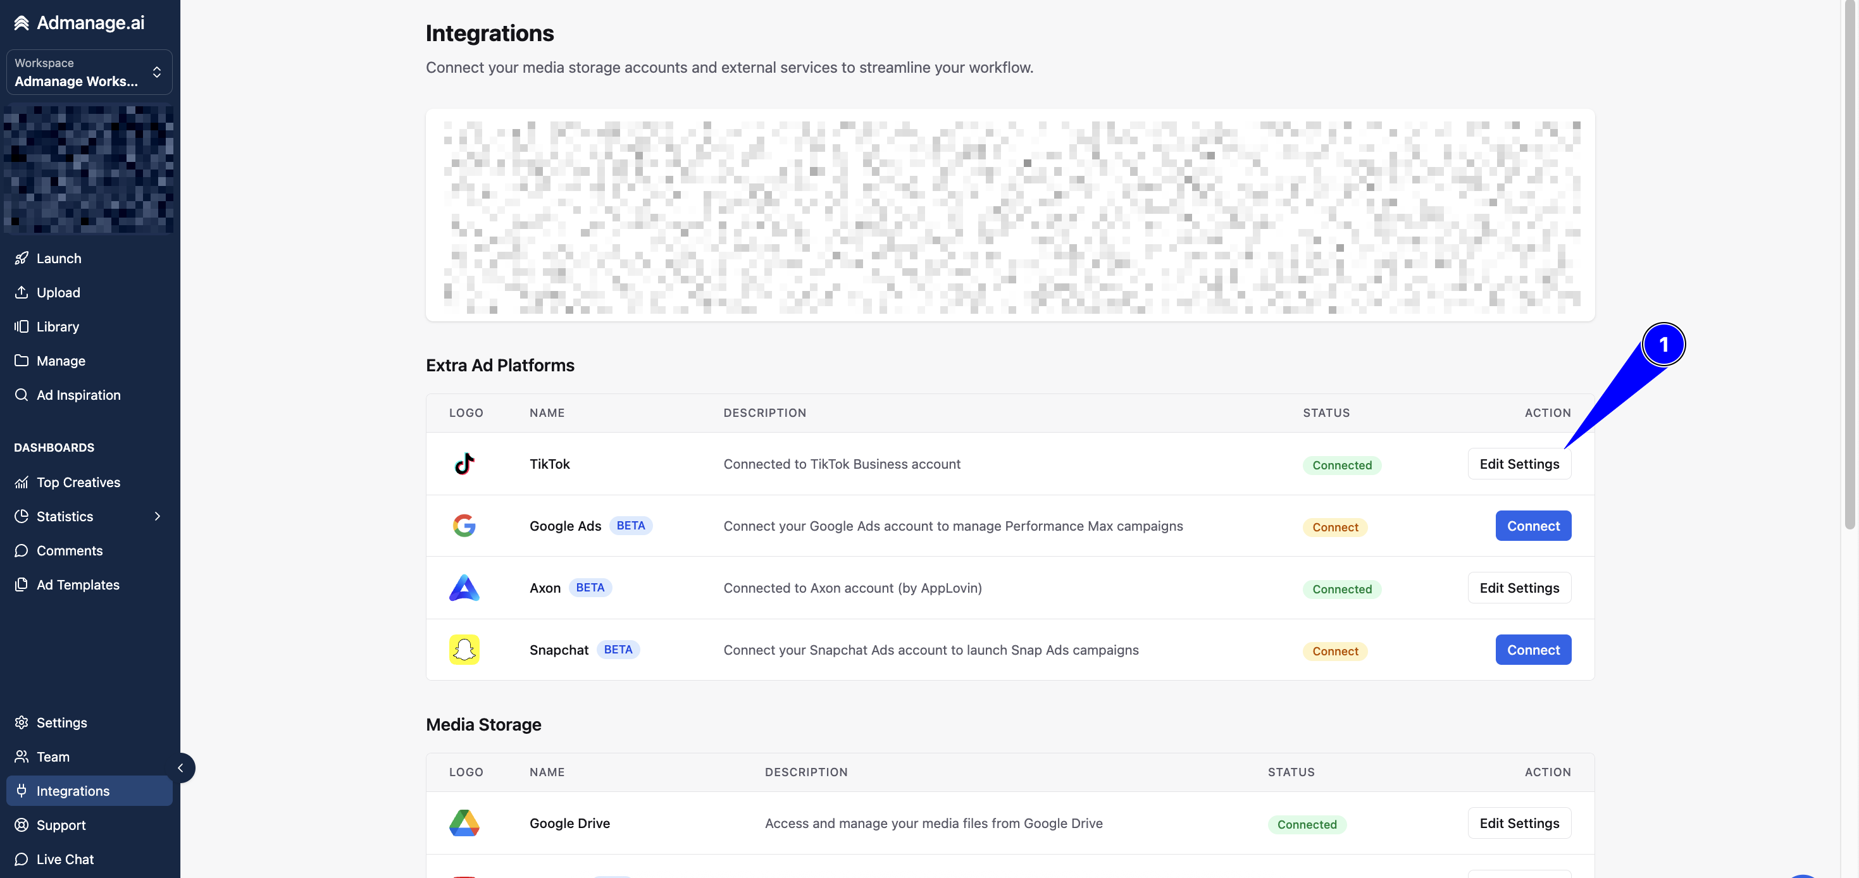Expand the Statistics submenu chevron
The image size is (1859, 878).
158,517
